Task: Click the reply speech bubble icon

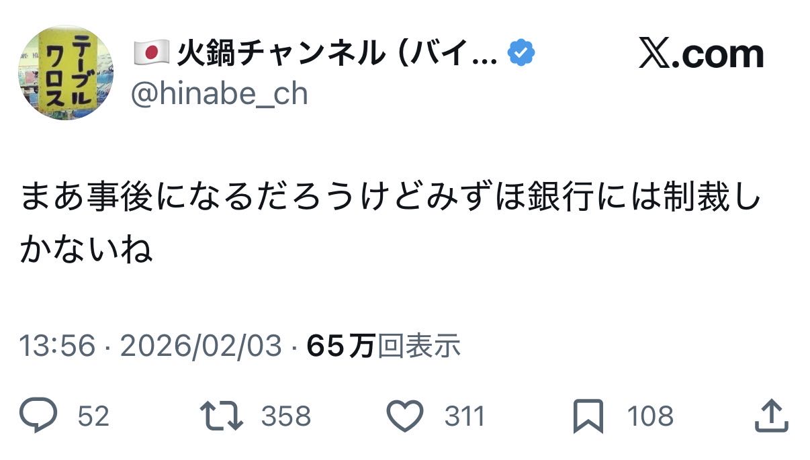Action: tap(38, 416)
